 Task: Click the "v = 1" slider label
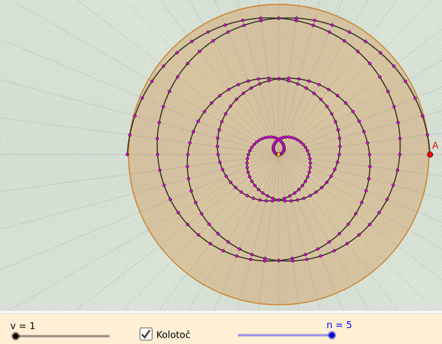pos(22,326)
